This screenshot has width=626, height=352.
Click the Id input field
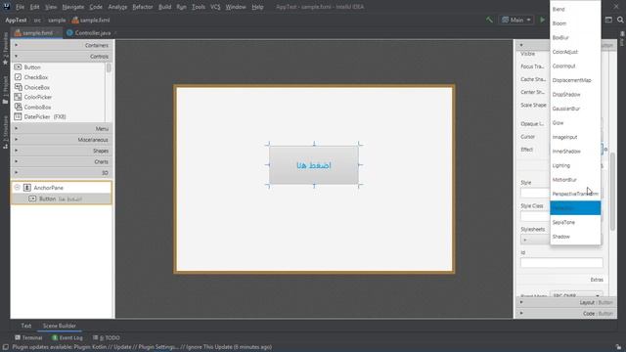tap(561, 263)
